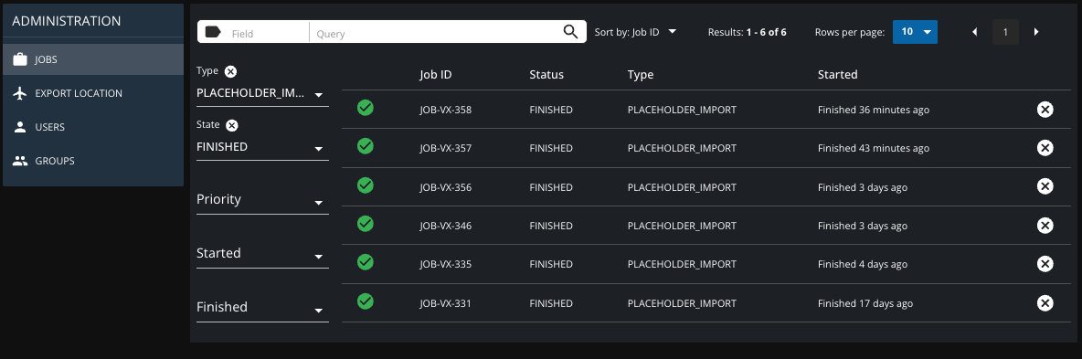Open the Jobs section briefcase icon
Screen dimensions: 1082x359
click(x=21, y=59)
